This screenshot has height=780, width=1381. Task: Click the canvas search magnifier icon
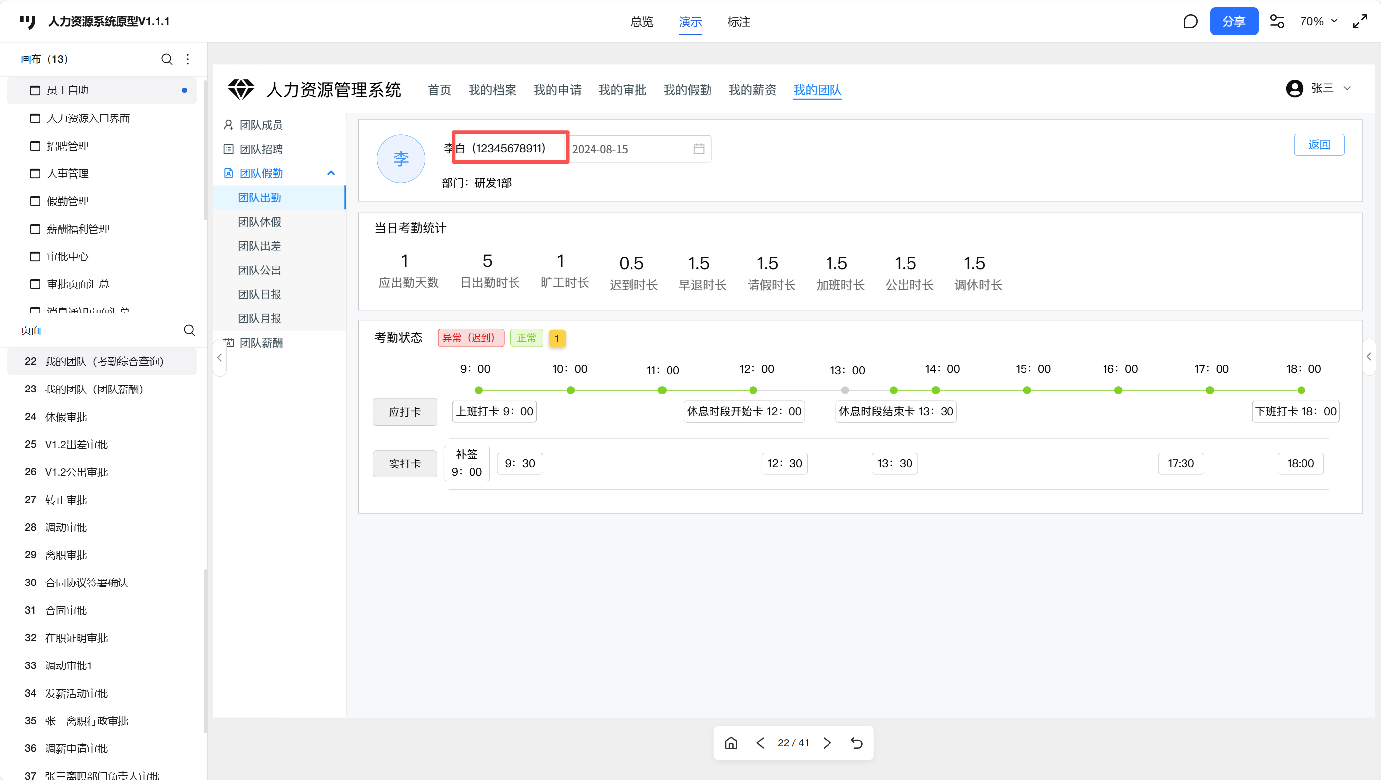coord(167,59)
